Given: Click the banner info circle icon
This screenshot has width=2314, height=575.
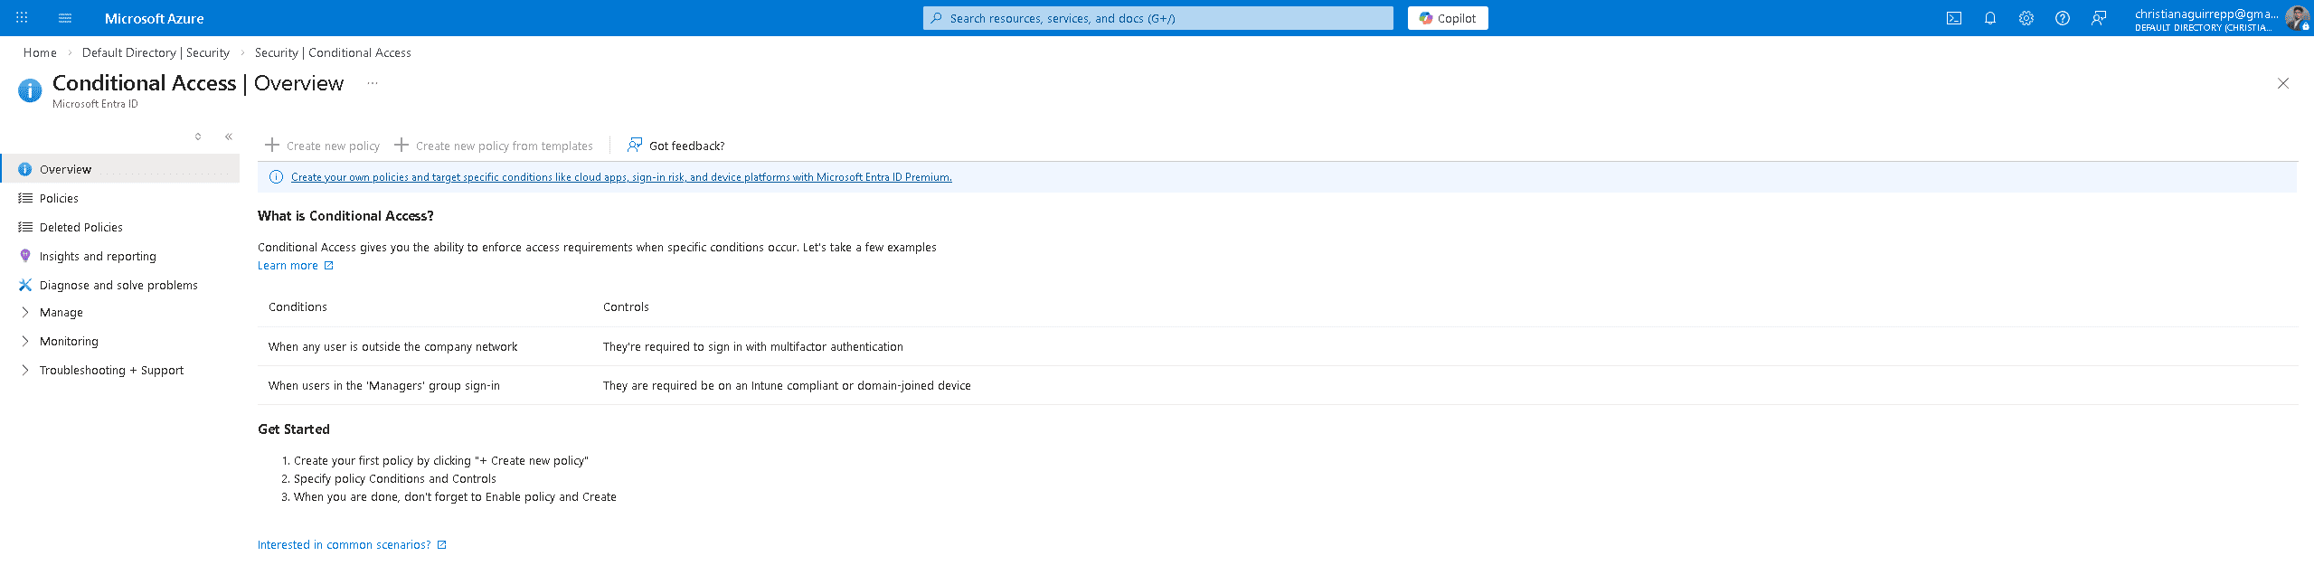Looking at the screenshot, I should (x=277, y=177).
